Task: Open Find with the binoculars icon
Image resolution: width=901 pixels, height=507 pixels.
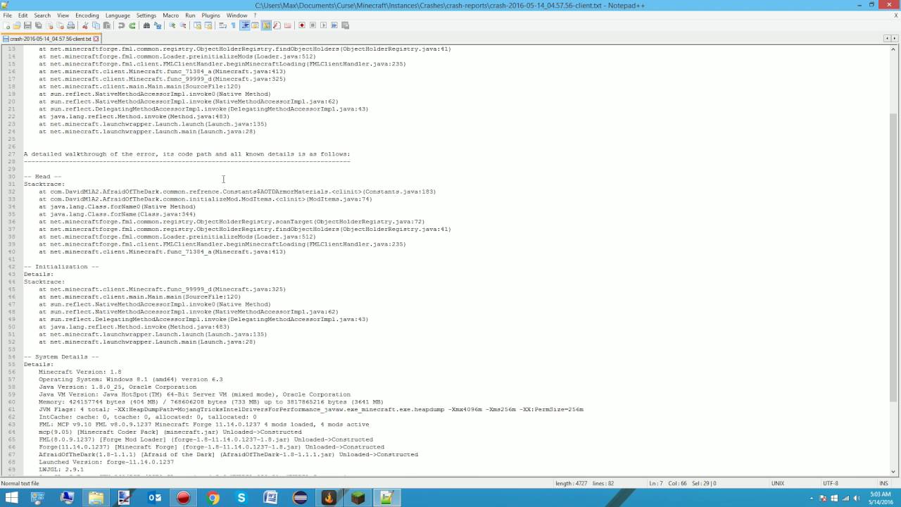Action: 146,25
